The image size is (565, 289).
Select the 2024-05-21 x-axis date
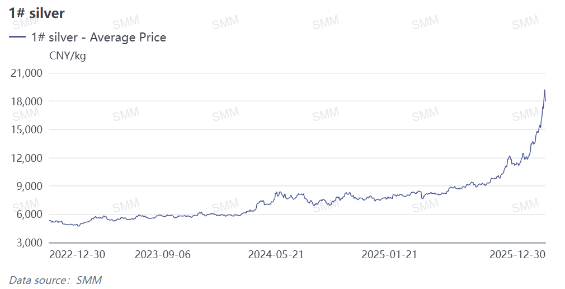click(276, 254)
